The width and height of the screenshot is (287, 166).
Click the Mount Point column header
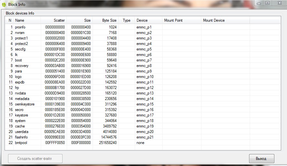(x=181, y=20)
